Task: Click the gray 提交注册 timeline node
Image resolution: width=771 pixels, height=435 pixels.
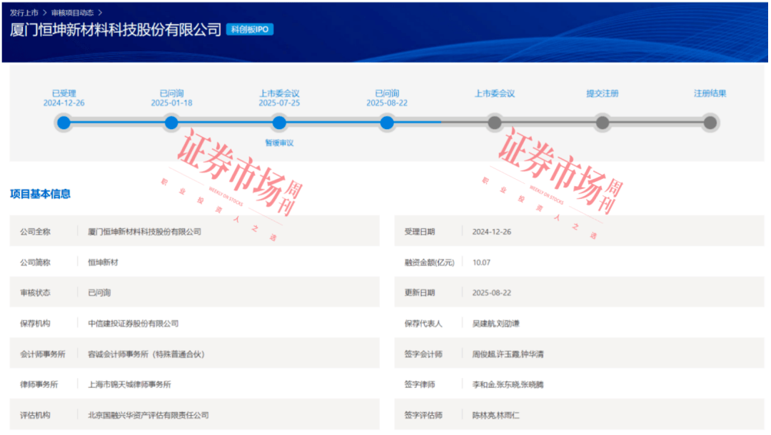Action: tap(603, 123)
